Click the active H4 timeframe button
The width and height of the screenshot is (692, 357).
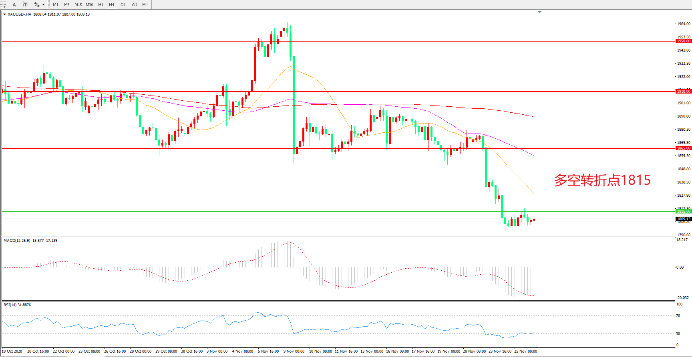tap(112, 5)
